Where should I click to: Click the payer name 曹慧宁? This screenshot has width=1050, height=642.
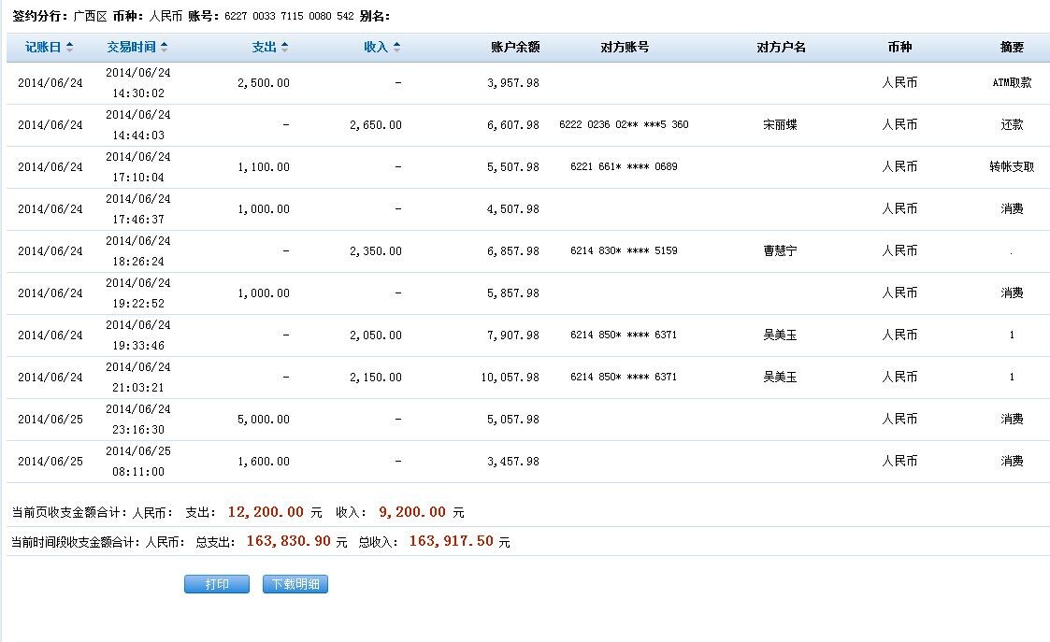coord(781,251)
